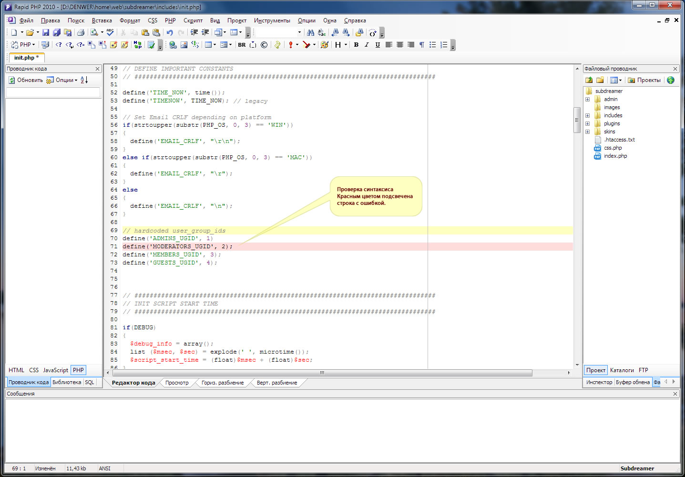Expand the admin folder in file tree
The width and height of the screenshot is (685, 477).
587,100
